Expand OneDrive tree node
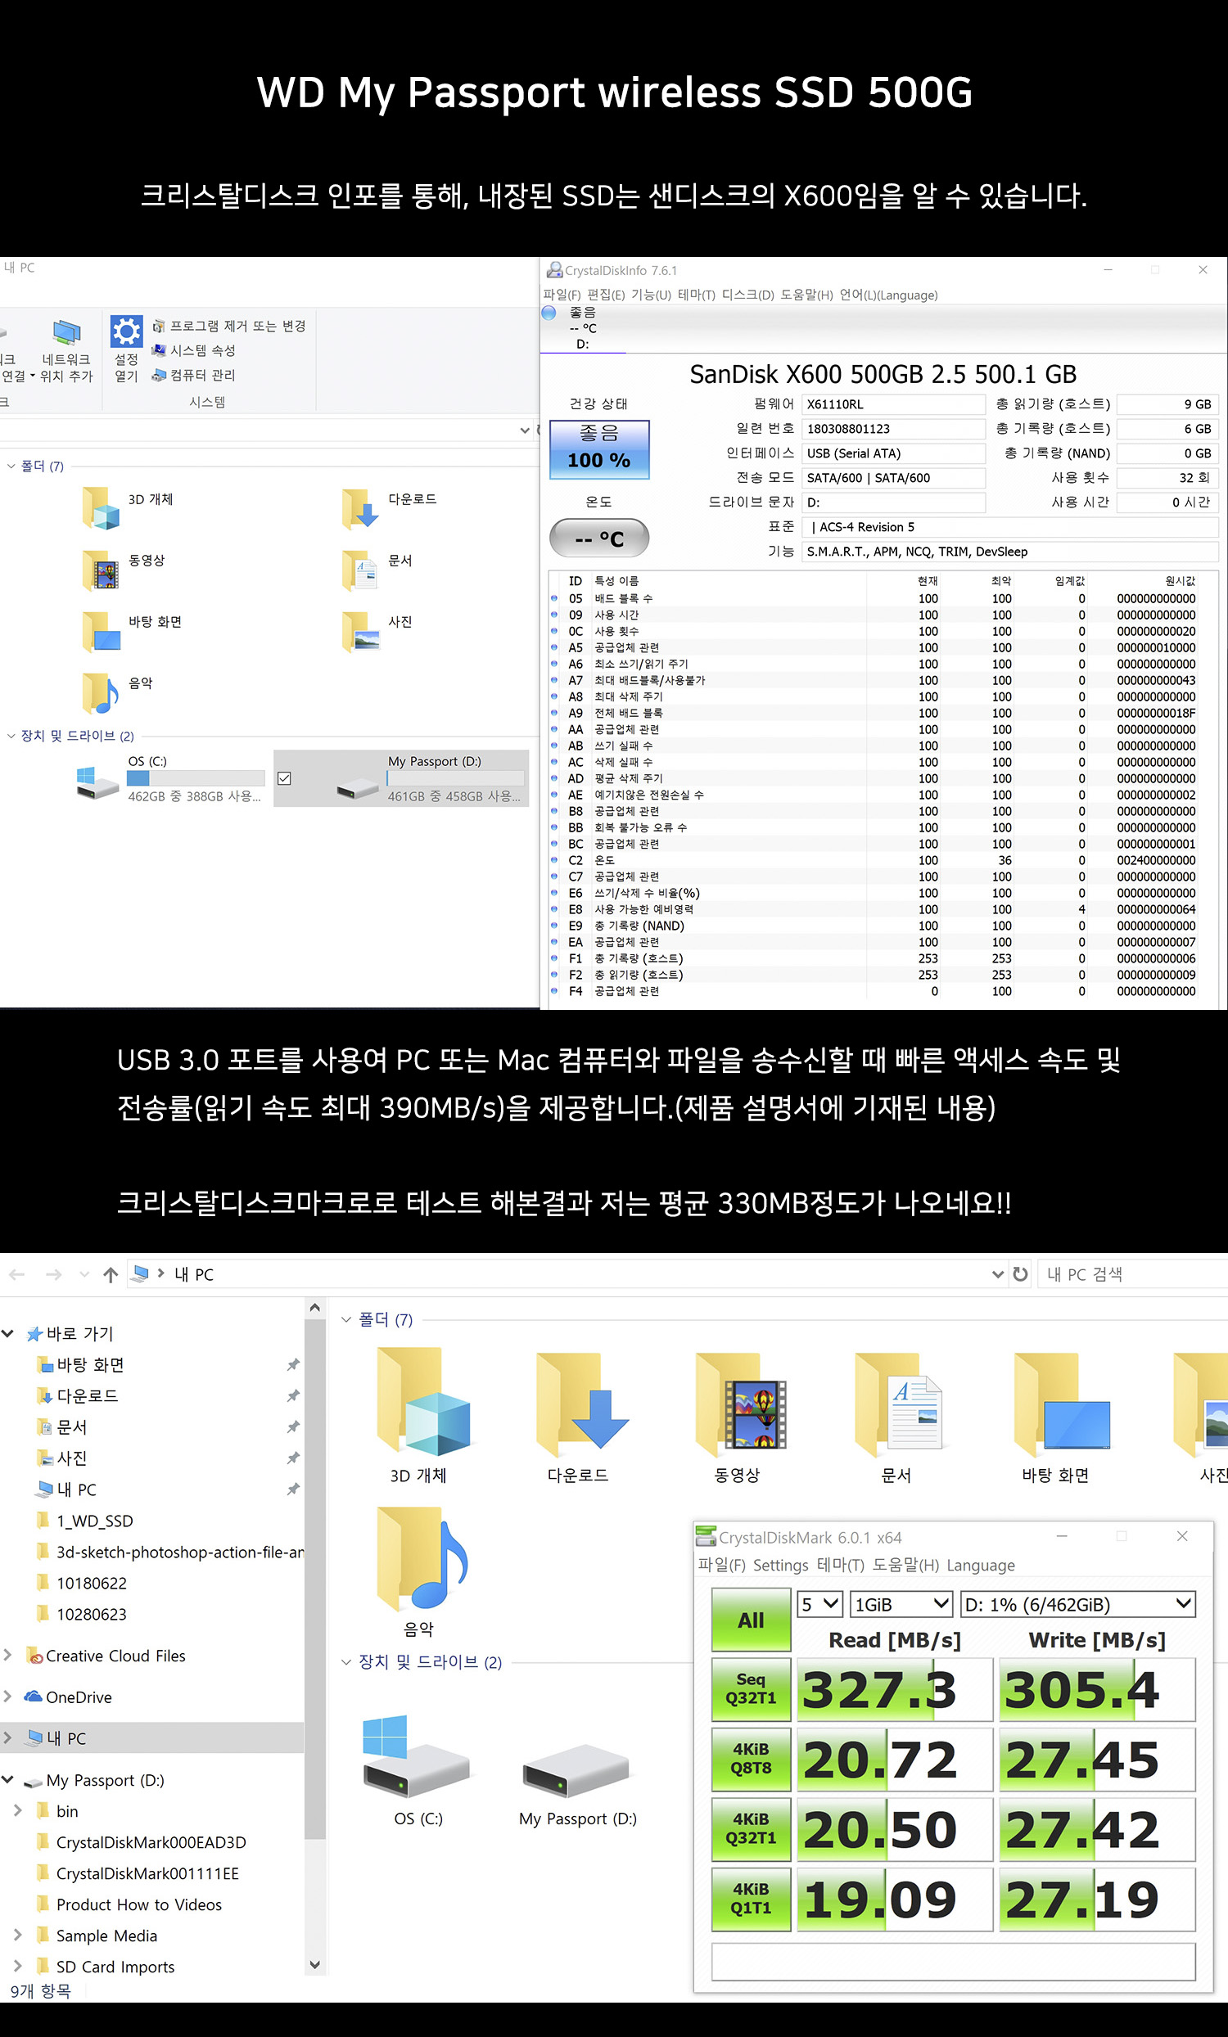1228x2037 pixels. [x=8, y=1696]
